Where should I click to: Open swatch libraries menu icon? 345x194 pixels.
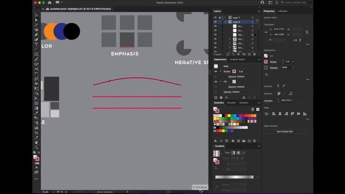tap(216, 141)
